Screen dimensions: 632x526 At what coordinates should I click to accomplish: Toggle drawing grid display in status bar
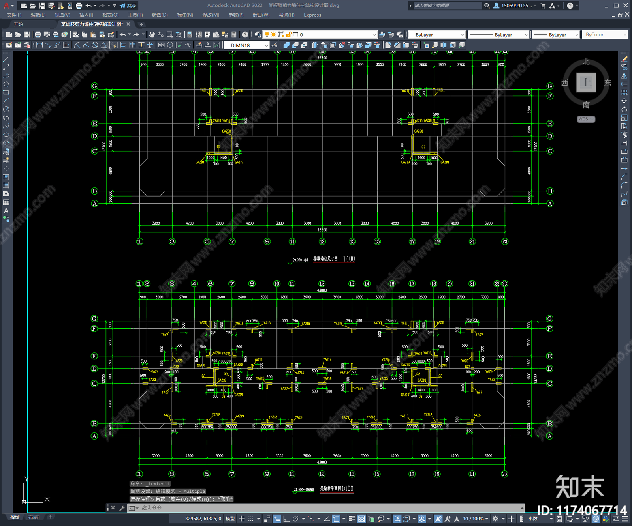[241, 519]
